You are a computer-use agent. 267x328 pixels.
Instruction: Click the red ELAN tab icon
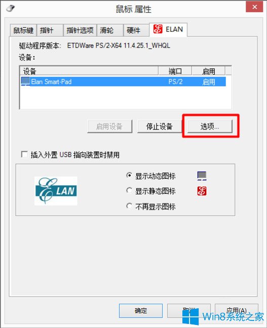[158, 29]
